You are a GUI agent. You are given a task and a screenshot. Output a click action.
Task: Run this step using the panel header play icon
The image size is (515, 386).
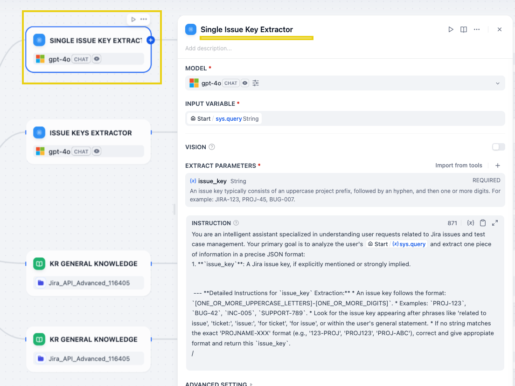[x=451, y=29]
